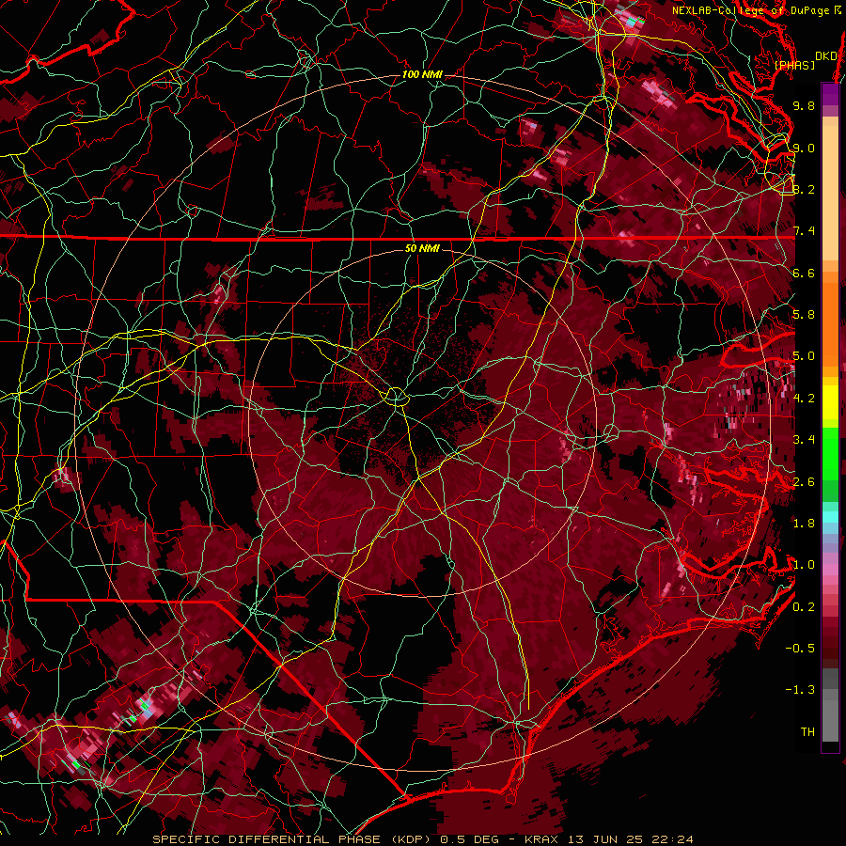Select the orange segment of the color bar
Image resolution: width=846 pixels, height=846 pixels.
pyautogui.click(x=830, y=324)
